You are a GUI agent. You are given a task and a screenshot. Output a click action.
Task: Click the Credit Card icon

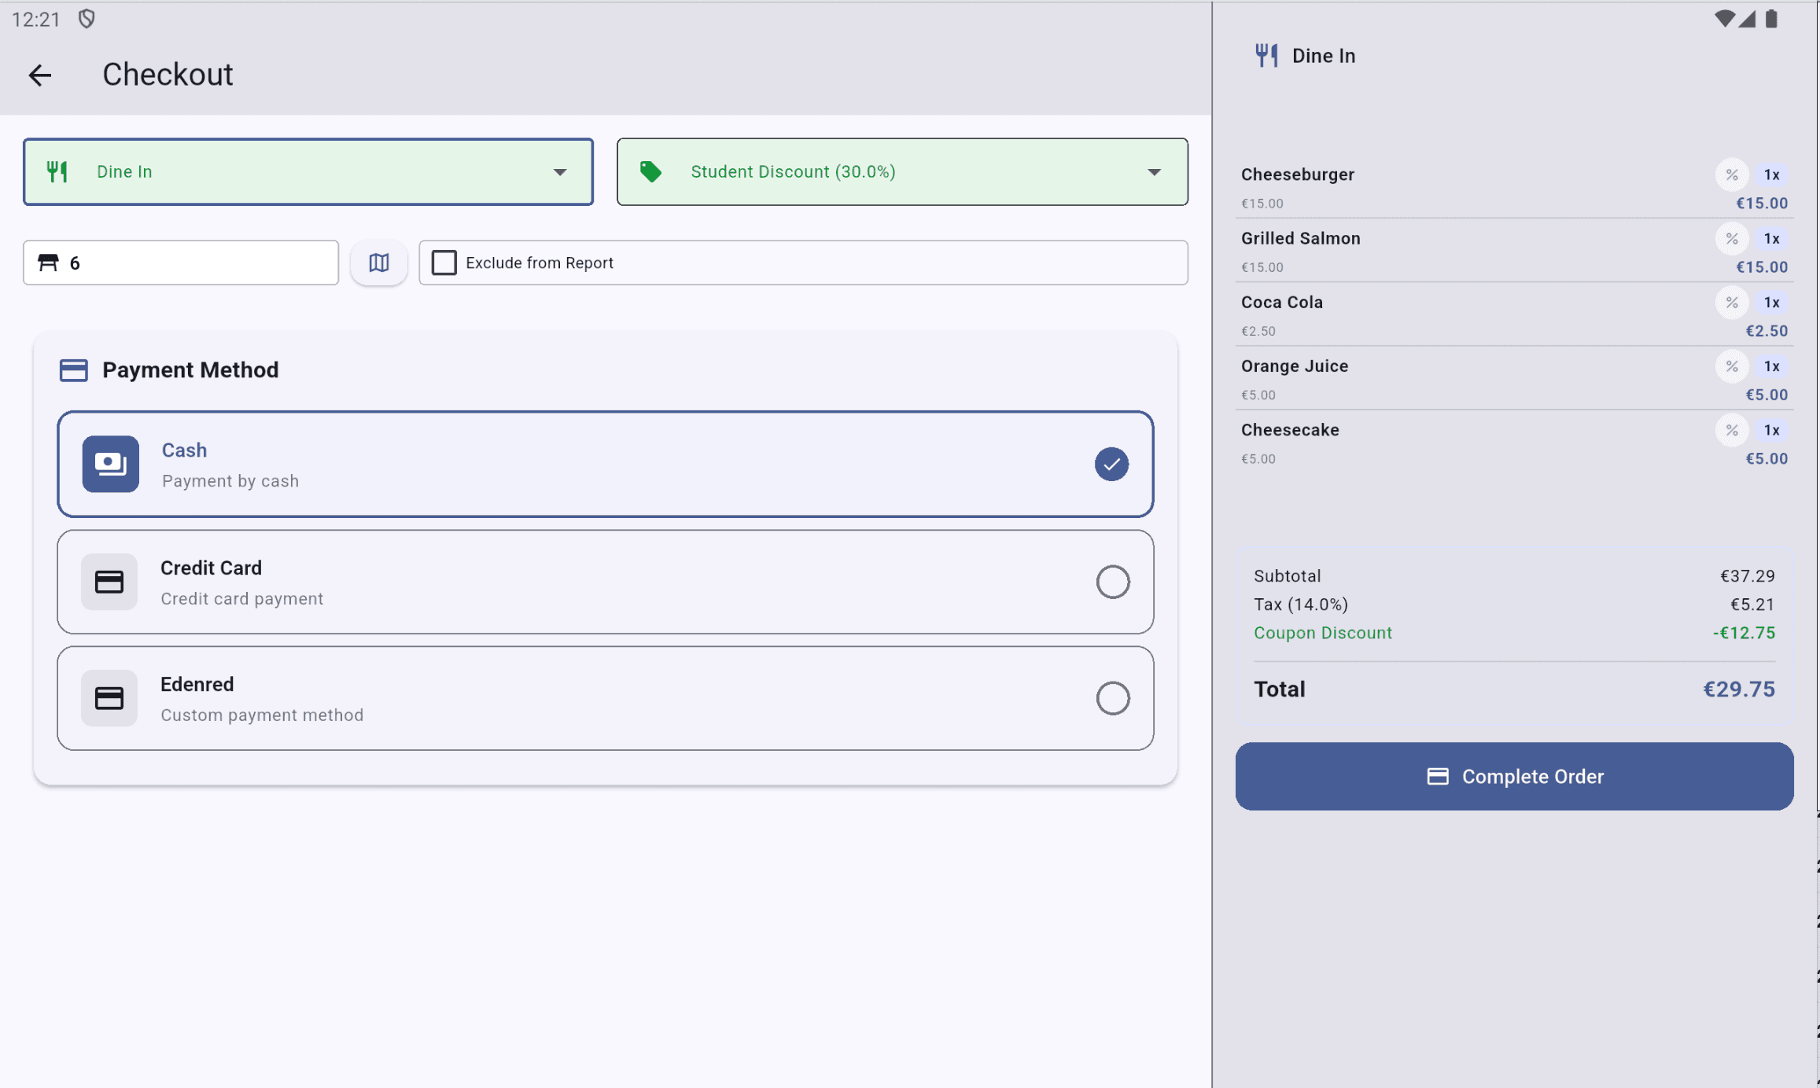[x=109, y=582]
